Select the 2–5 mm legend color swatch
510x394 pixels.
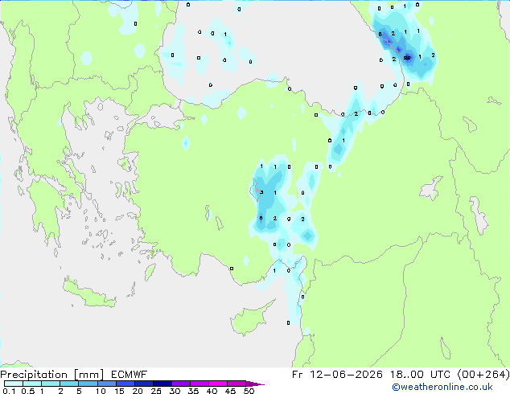tap(69, 384)
